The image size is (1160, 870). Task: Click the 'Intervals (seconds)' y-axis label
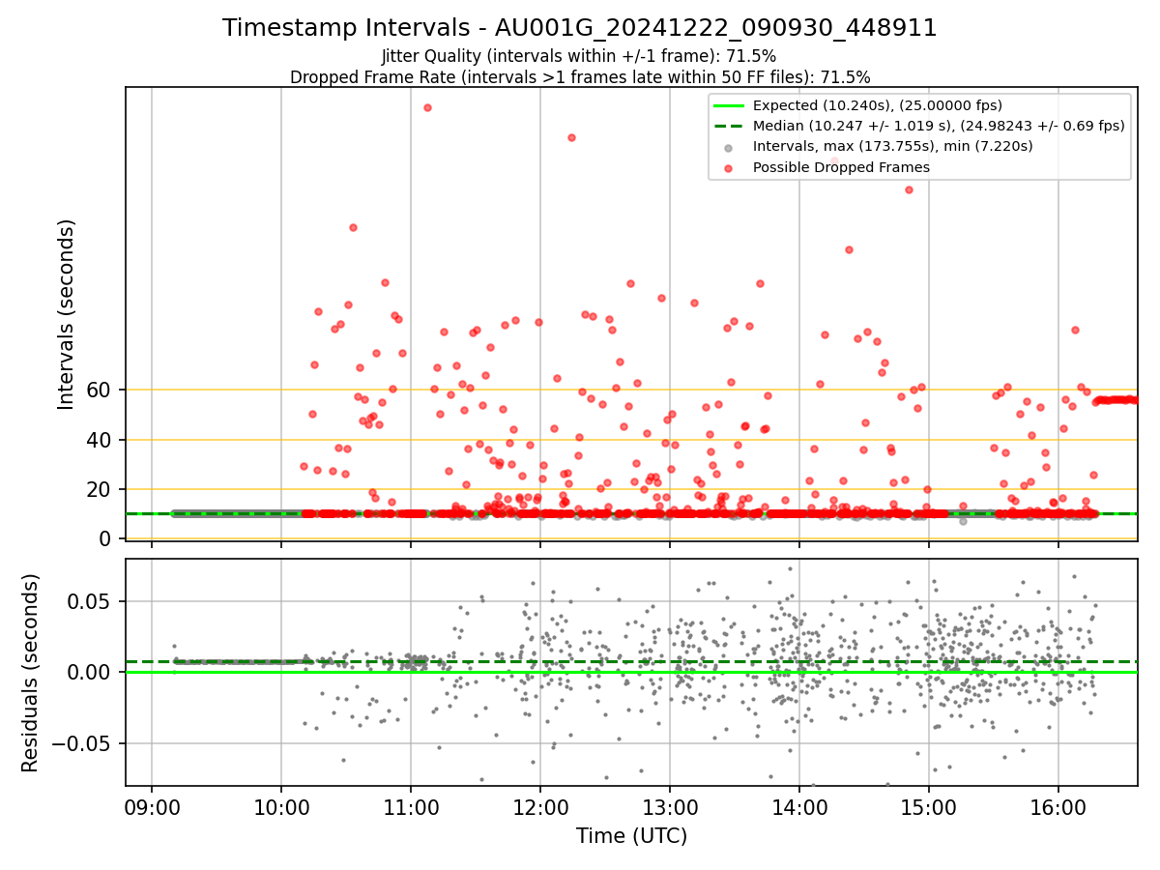point(66,314)
